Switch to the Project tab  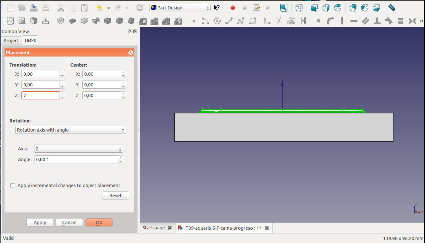point(11,41)
